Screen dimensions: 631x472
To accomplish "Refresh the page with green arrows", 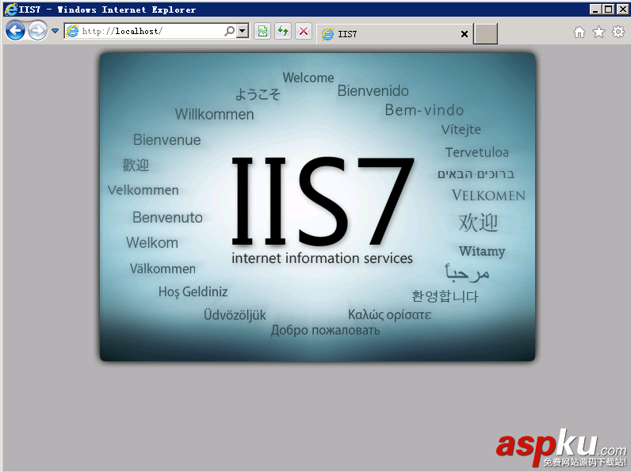I will [283, 31].
